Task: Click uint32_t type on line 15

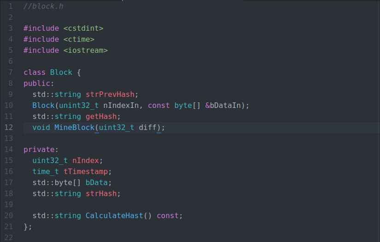Action: pyautogui.click(x=50, y=160)
